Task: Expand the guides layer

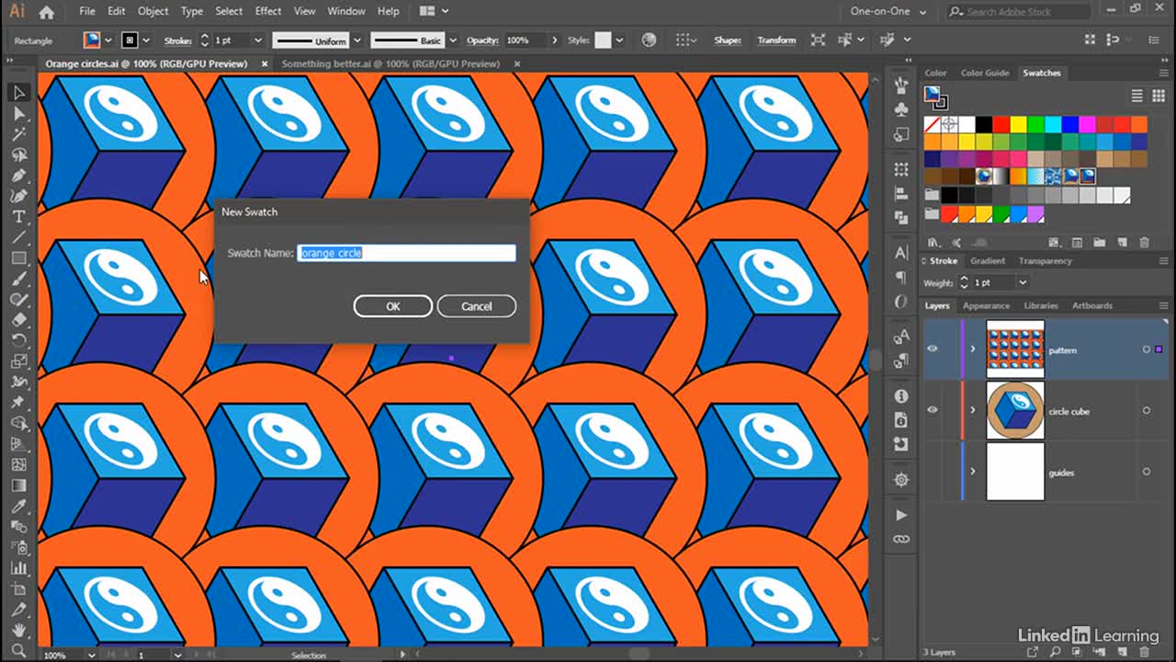Action: (973, 472)
